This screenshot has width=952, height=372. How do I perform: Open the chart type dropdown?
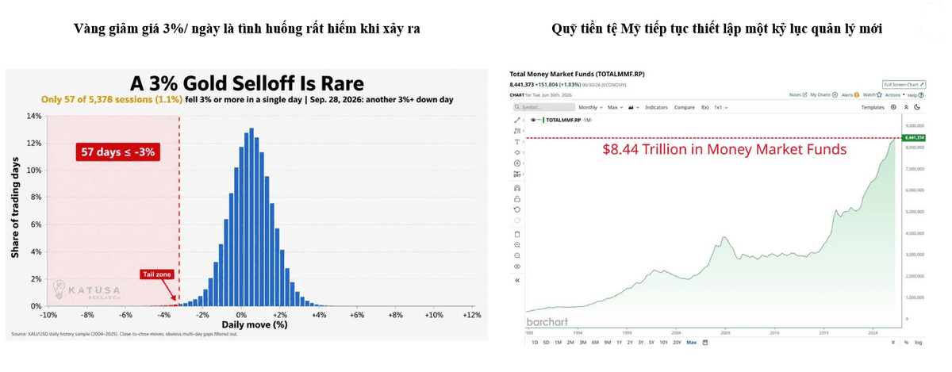tap(633, 107)
